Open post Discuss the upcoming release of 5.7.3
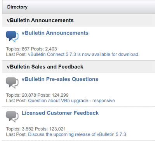158x141 pixels. tap(77, 134)
